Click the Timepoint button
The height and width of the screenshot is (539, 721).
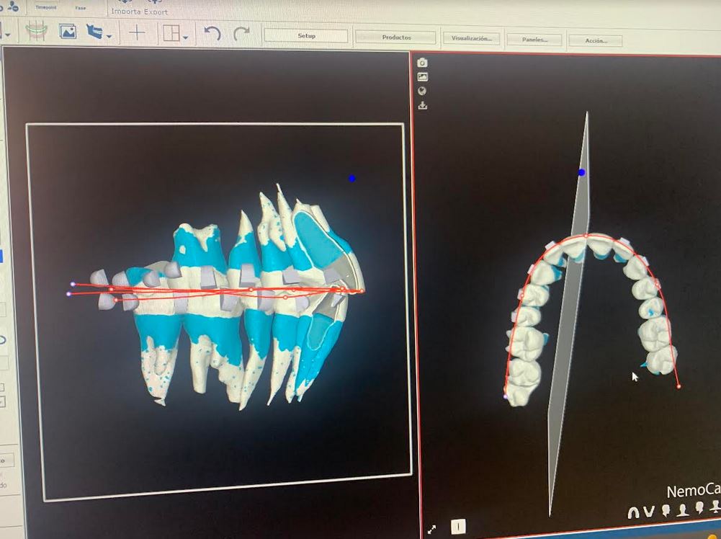(45, 7)
